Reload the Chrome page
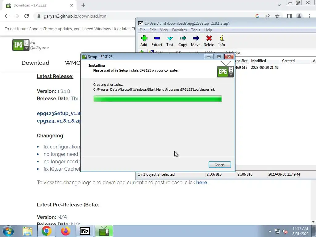The image size is (316, 237). point(27,16)
